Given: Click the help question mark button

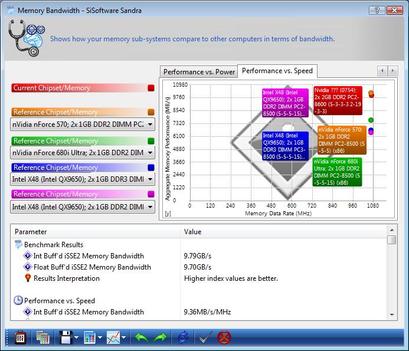Looking at the screenshot, I should coord(377,10).
